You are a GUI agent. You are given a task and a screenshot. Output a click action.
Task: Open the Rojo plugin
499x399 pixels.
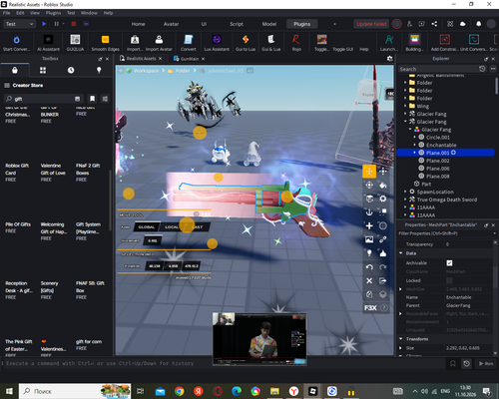(296, 43)
